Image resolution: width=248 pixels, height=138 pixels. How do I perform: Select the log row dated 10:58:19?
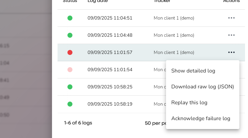pyautogui.click(x=110, y=104)
